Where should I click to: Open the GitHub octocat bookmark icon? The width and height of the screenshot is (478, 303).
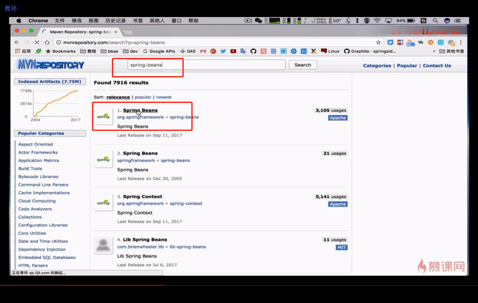tap(253, 51)
